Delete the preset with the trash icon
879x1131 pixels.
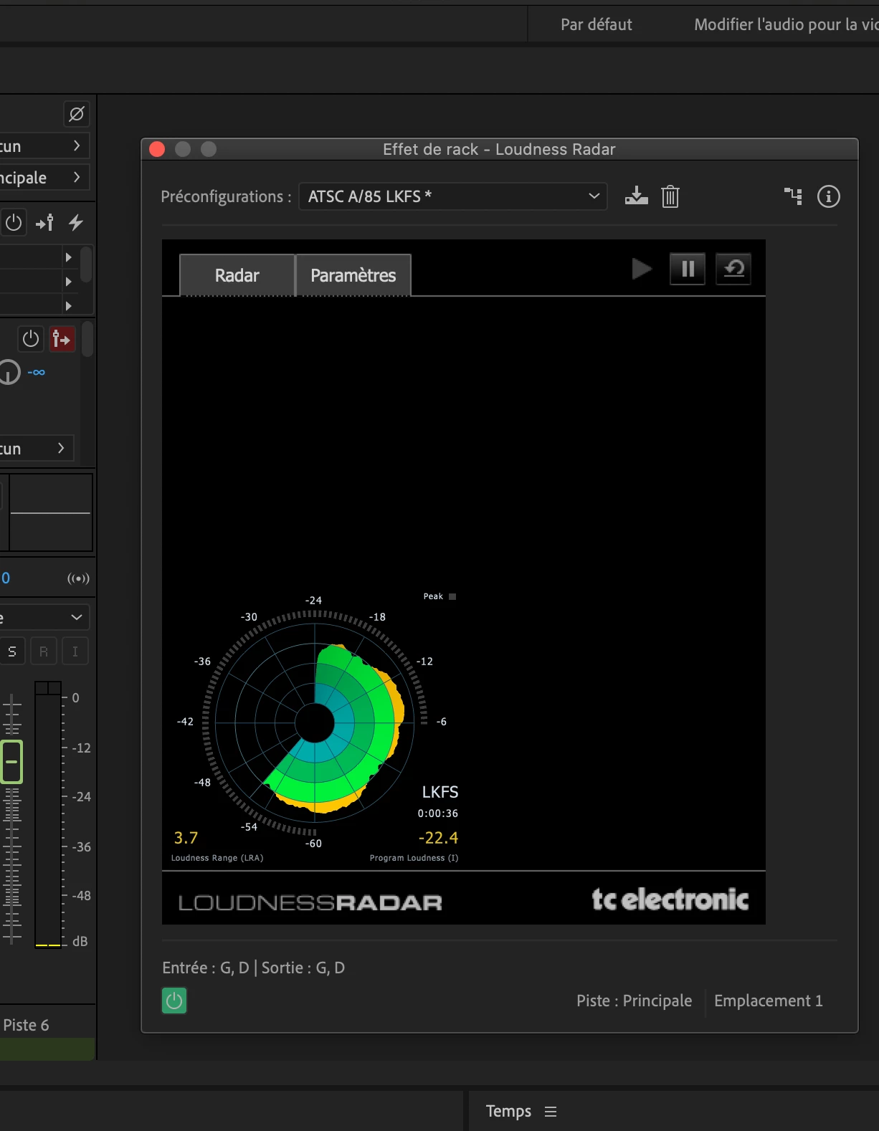pos(670,196)
